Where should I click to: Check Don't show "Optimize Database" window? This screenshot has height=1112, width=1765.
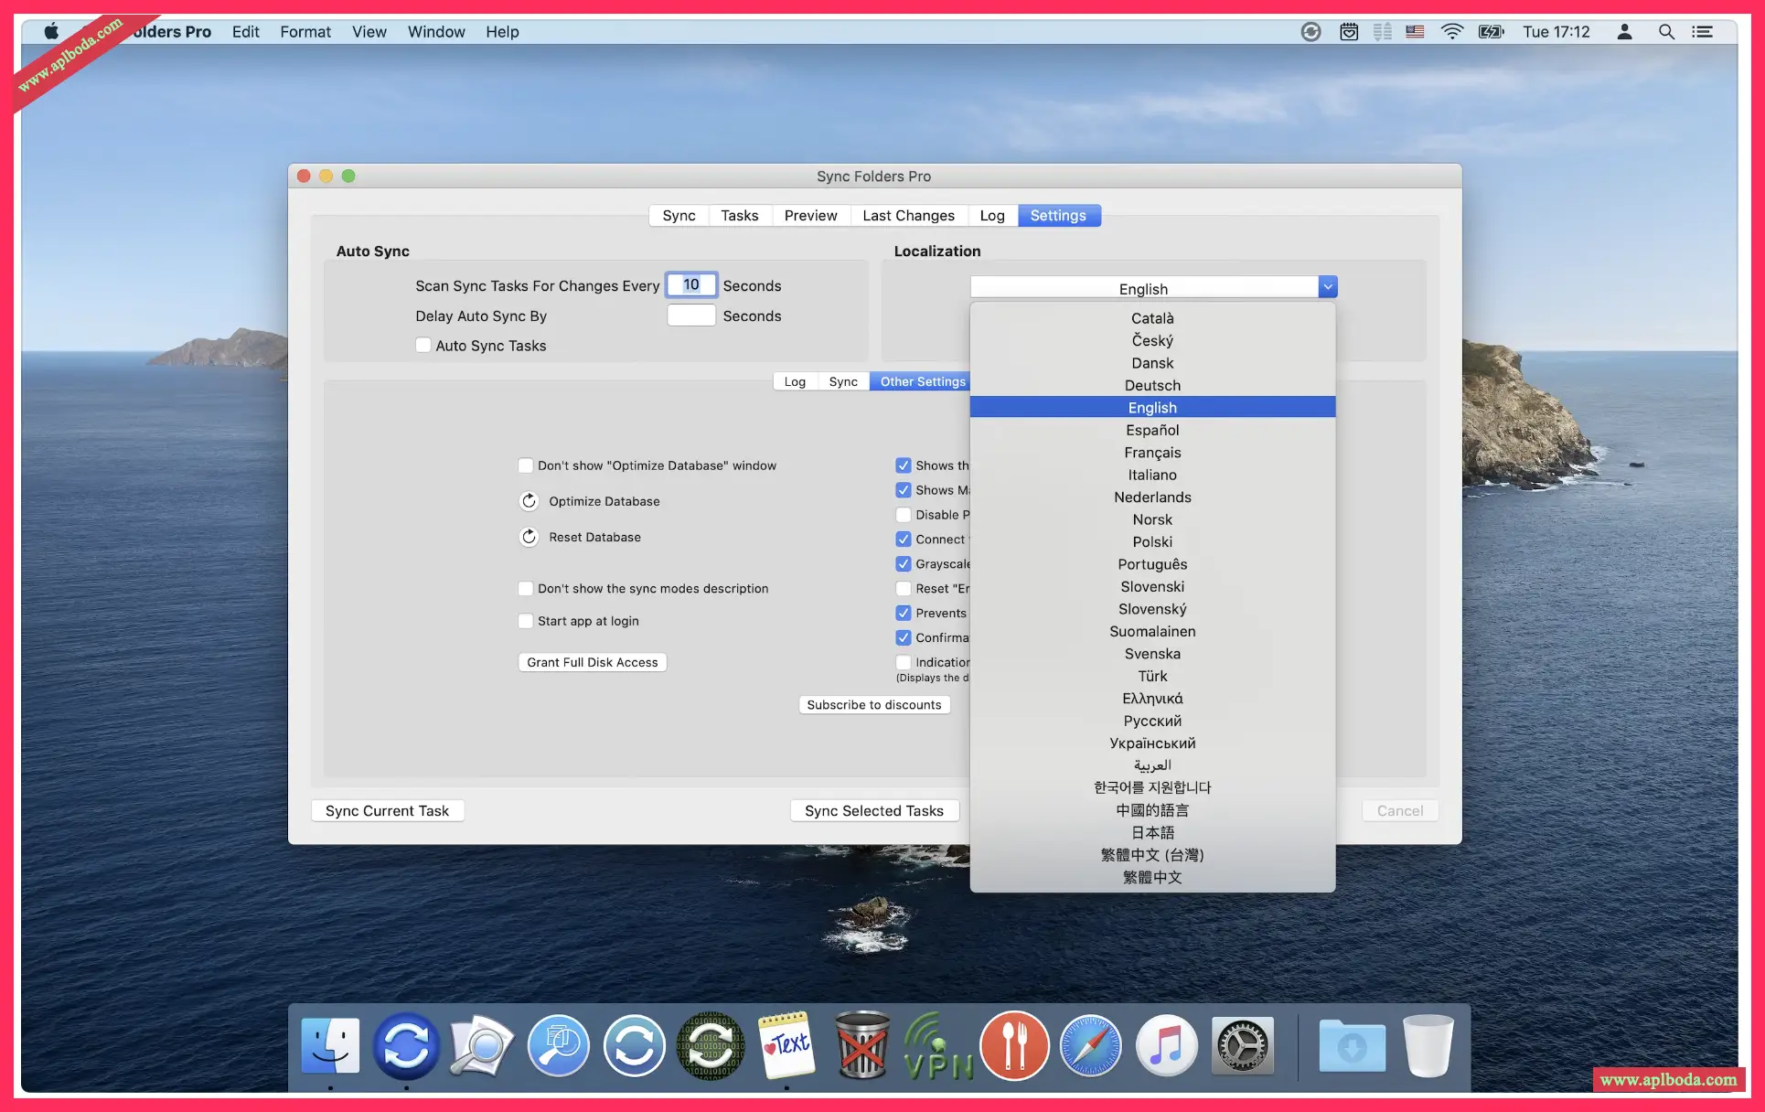point(526,465)
